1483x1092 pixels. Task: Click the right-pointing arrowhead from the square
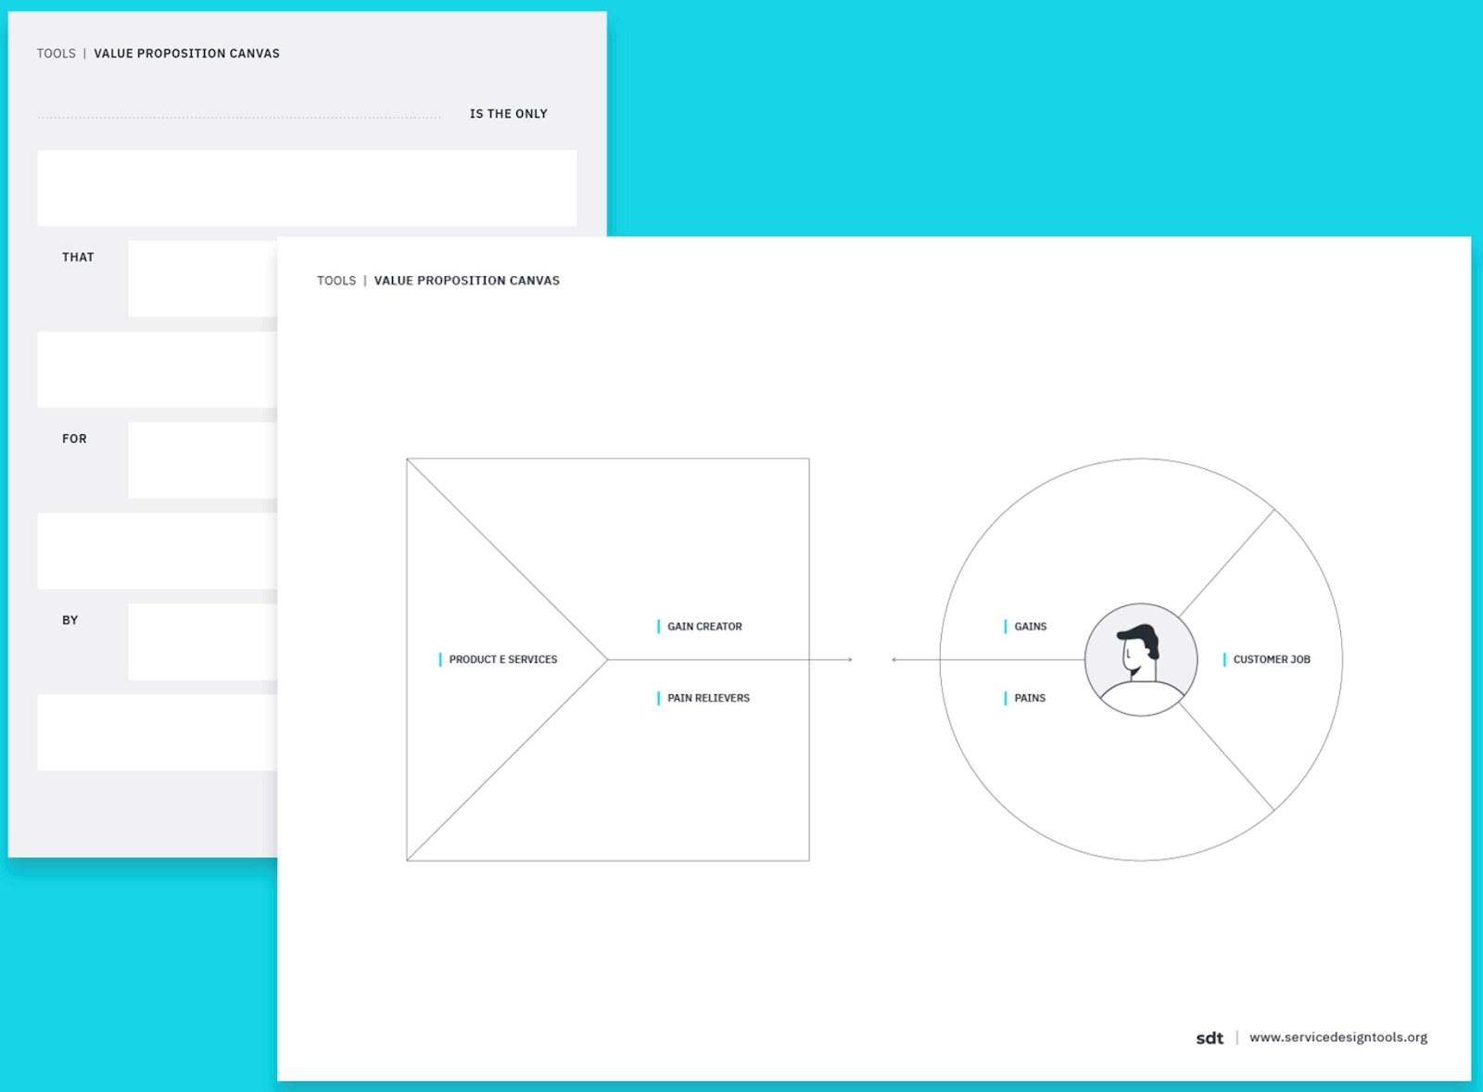(849, 660)
